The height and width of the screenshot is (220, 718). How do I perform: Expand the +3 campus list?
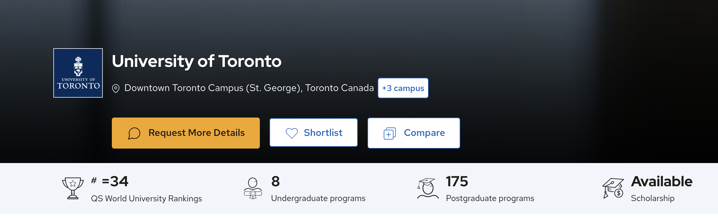(403, 88)
